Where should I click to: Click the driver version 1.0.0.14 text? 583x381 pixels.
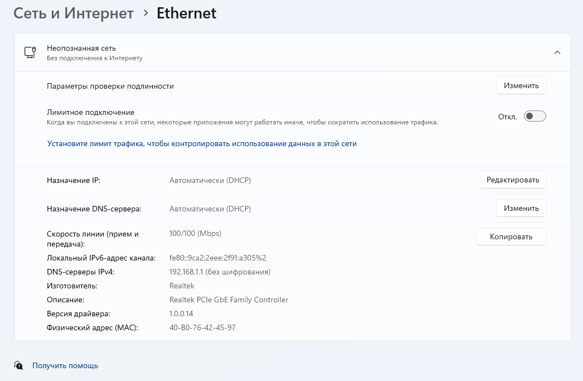tap(181, 314)
